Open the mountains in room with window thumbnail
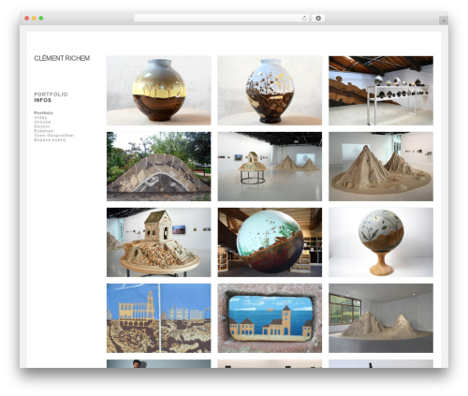 coord(381,318)
